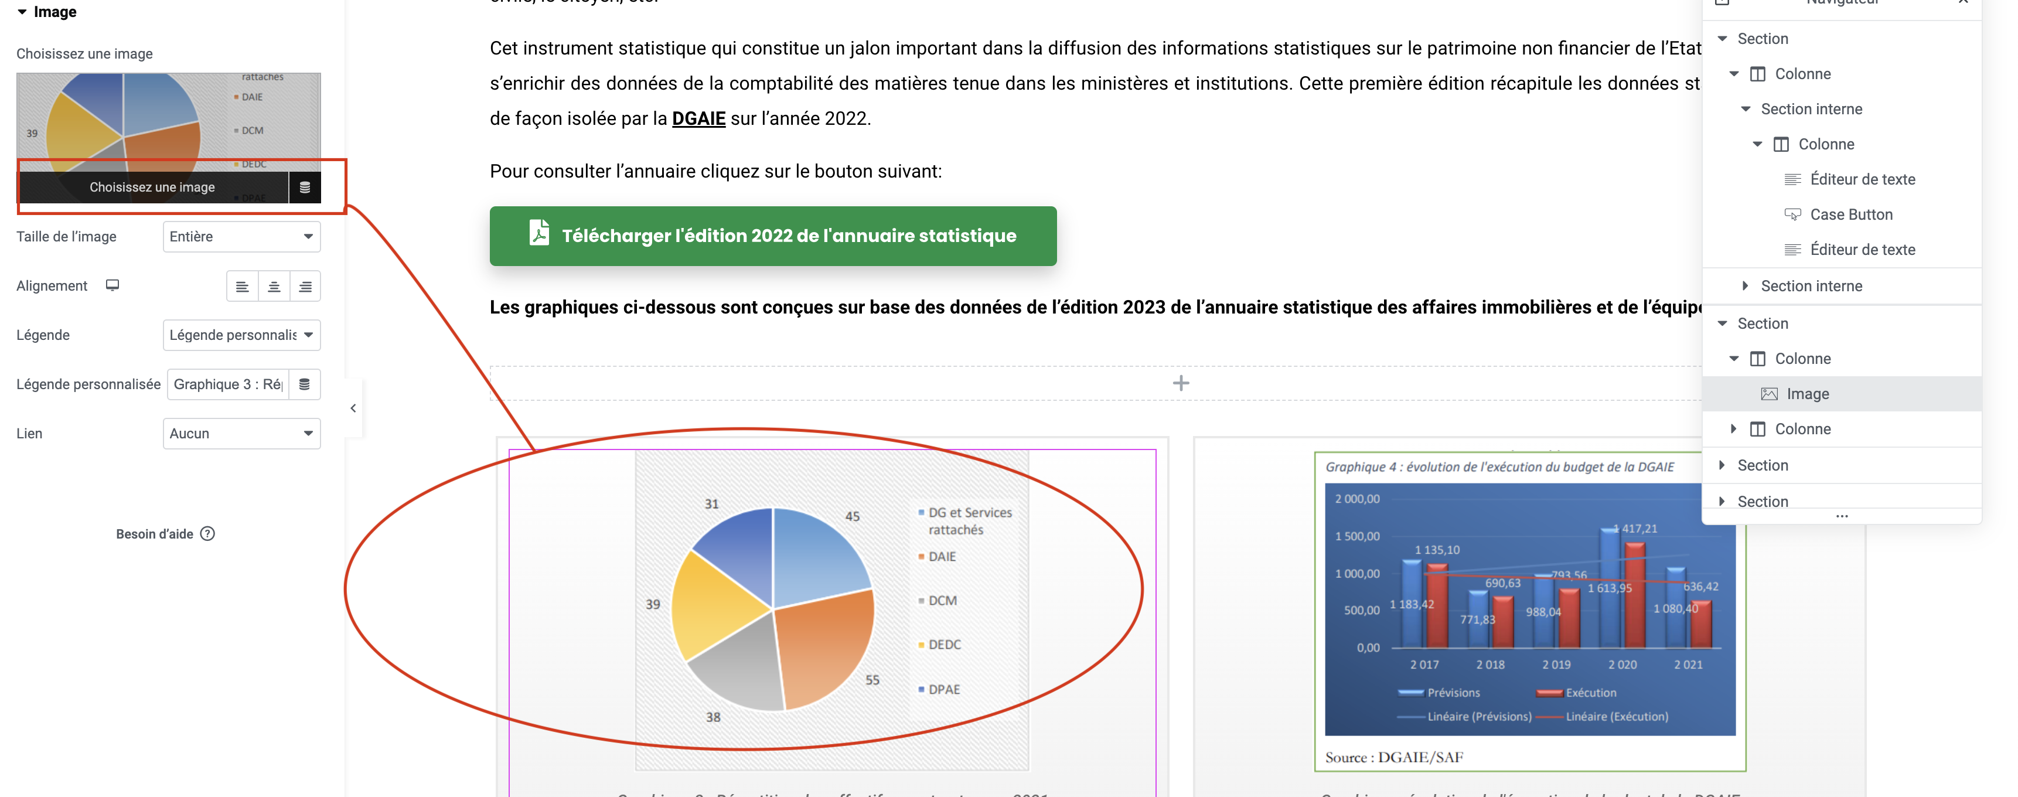Click the Case Button widget icon
The height and width of the screenshot is (797, 2018).
point(1792,214)
